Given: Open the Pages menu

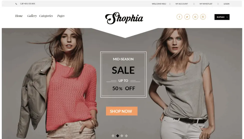Looking at the screenshot, I should pyautogui.click(x=61, y=16).
